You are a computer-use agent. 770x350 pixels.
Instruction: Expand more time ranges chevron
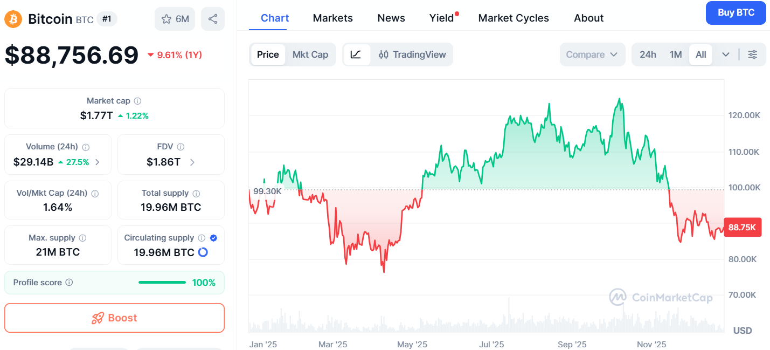pos(726,54)
